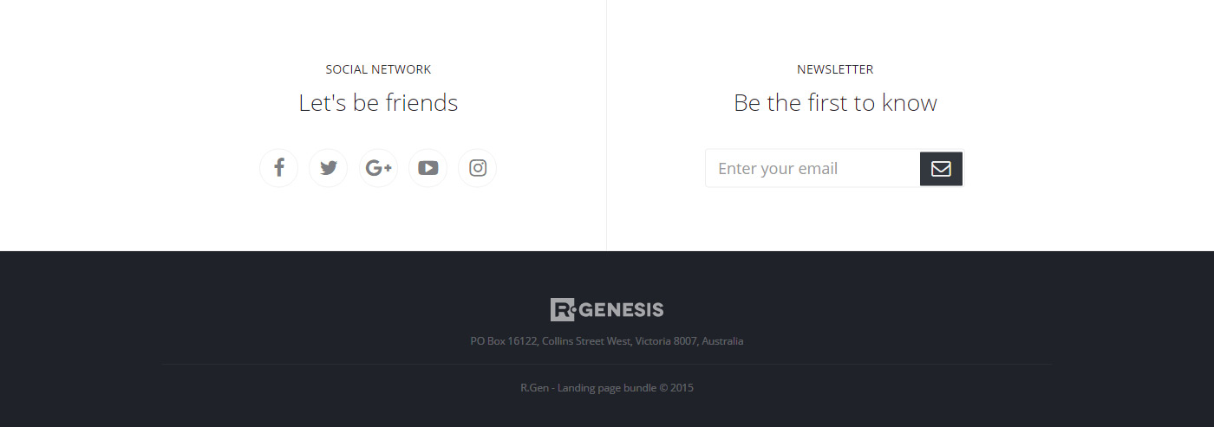
Task: Focus the 'Enter your email' field
Action: tap(813, 169)
